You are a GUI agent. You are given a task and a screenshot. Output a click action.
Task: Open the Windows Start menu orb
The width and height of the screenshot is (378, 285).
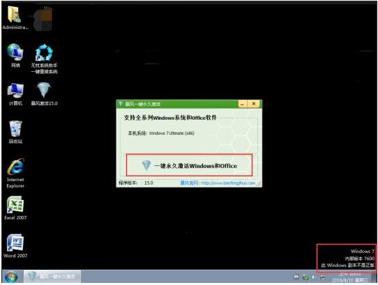[10, 277]
